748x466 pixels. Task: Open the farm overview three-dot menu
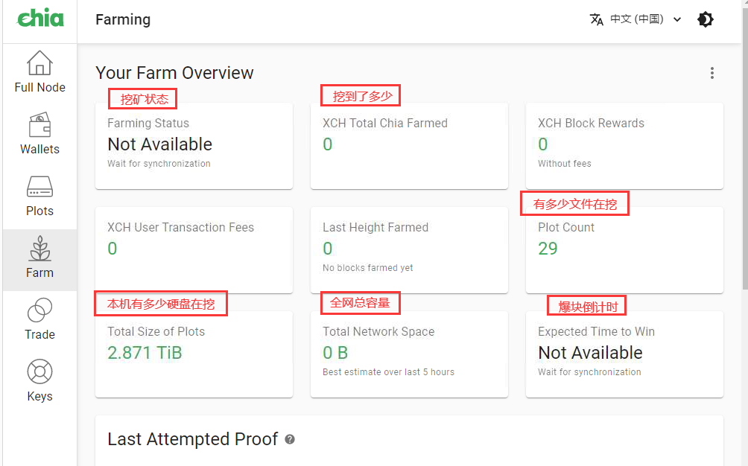(x=712, y=73)
